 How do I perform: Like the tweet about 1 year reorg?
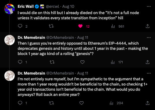[x=82, y=103]
